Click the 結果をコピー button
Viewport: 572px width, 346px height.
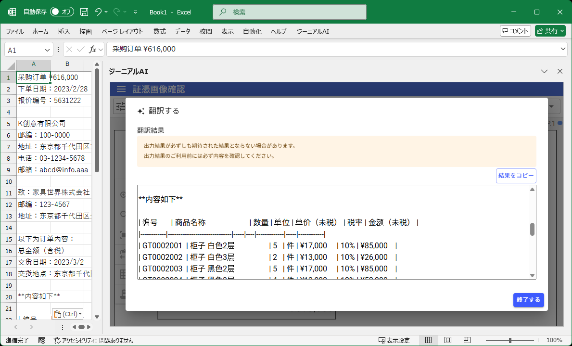tap(516, 176)
